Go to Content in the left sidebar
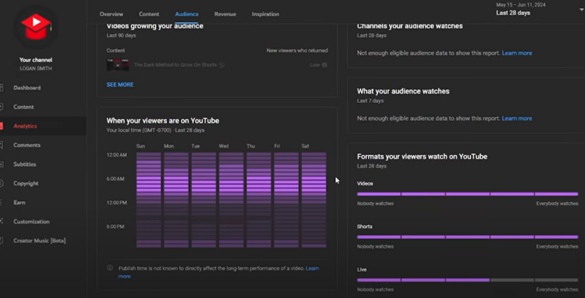585x298 pixels. click(23, 107)
